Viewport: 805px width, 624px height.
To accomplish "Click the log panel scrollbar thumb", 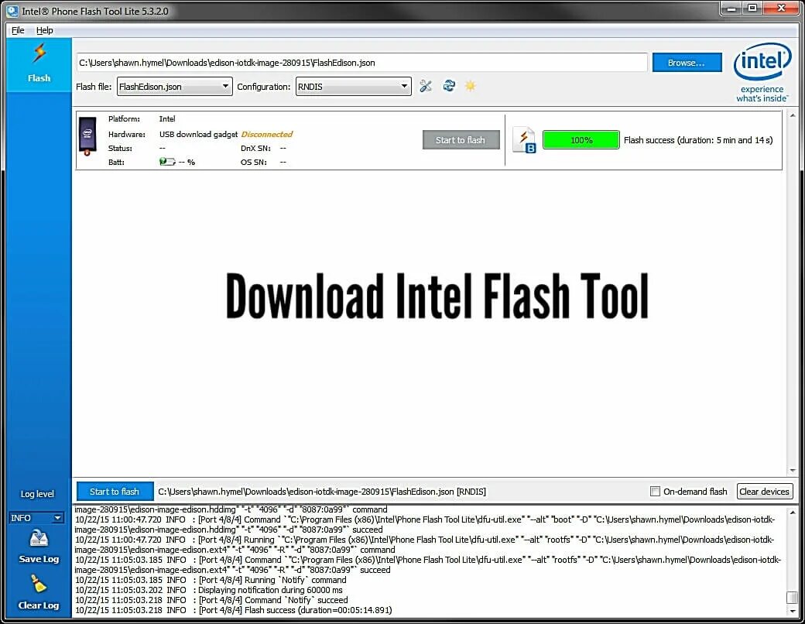I will tap(792, 598).
